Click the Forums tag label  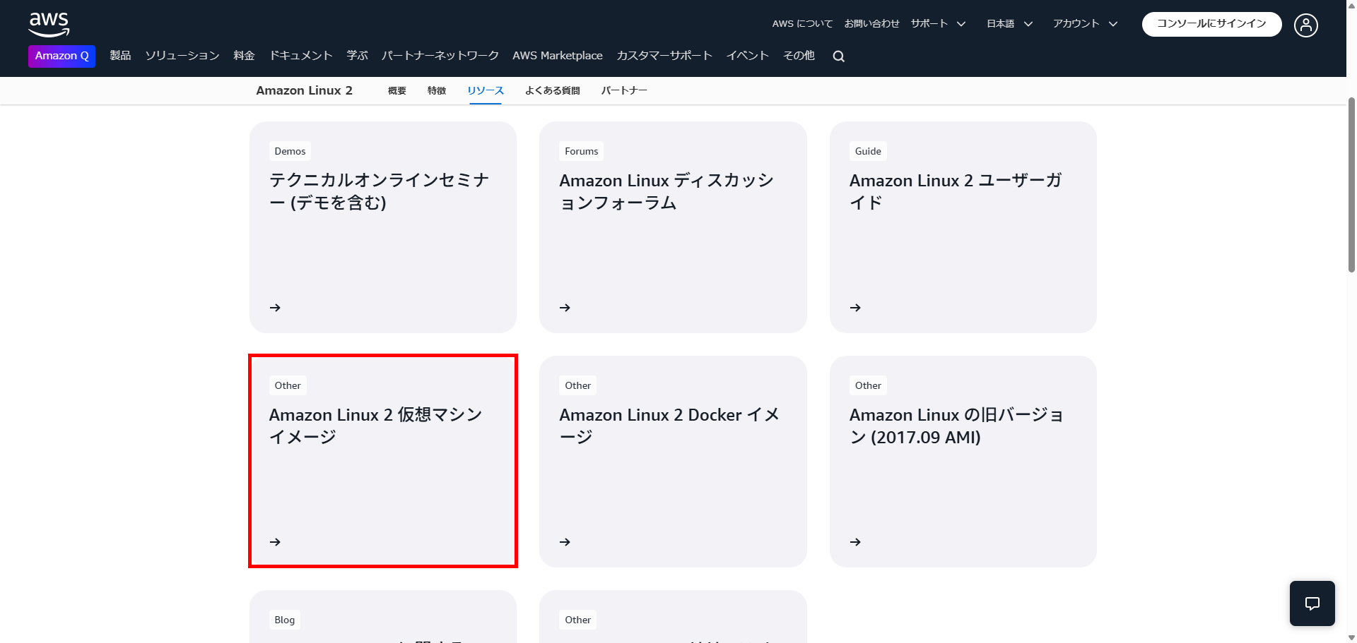click(x=581, y=151)
